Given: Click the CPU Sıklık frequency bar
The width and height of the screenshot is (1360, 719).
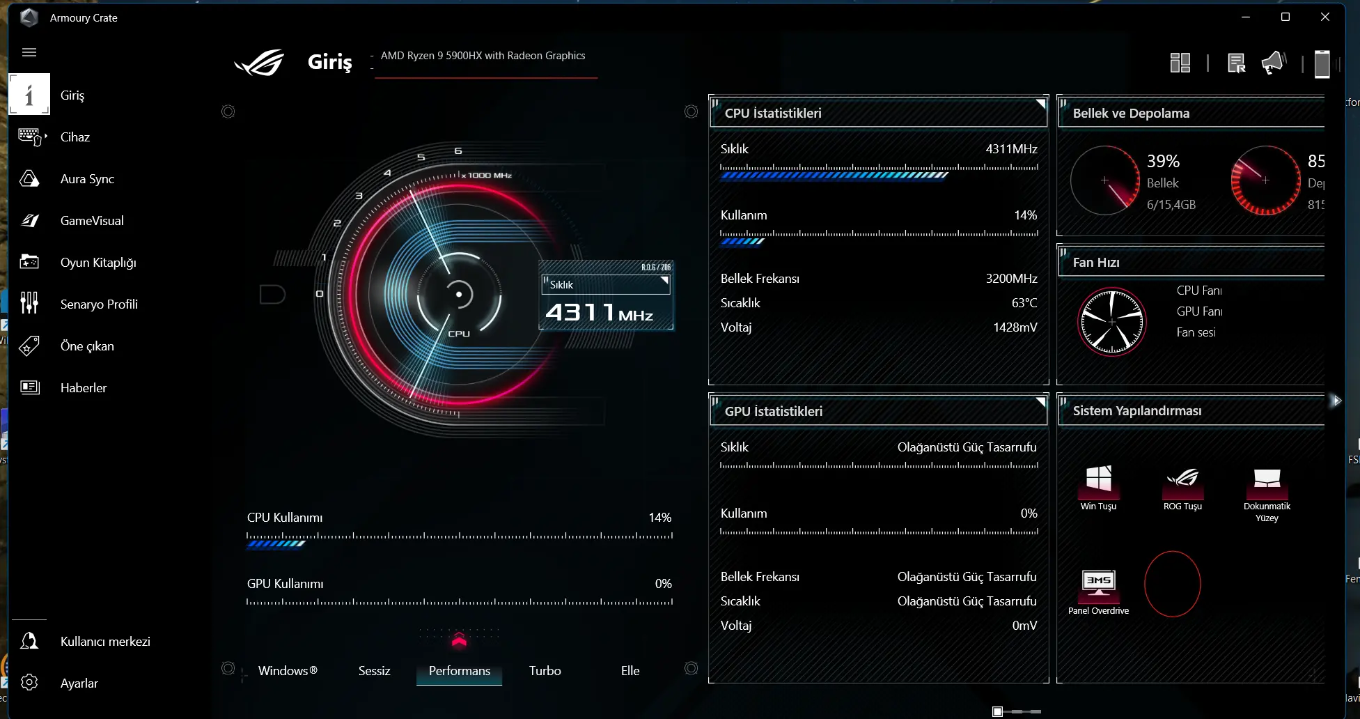Looking at the screenshot, I should 879,171.
